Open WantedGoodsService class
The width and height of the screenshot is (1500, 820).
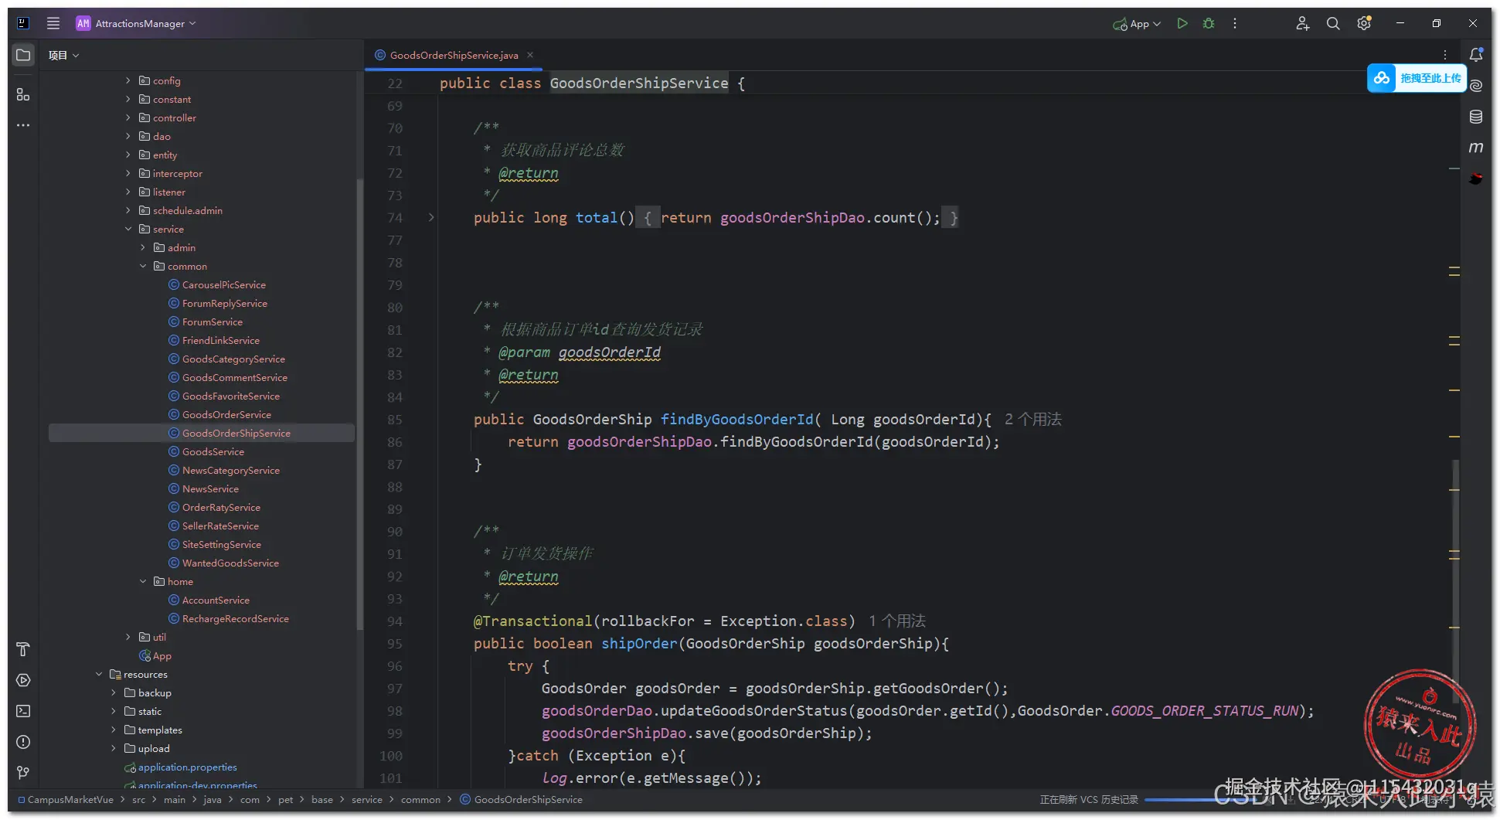[230, 563]
